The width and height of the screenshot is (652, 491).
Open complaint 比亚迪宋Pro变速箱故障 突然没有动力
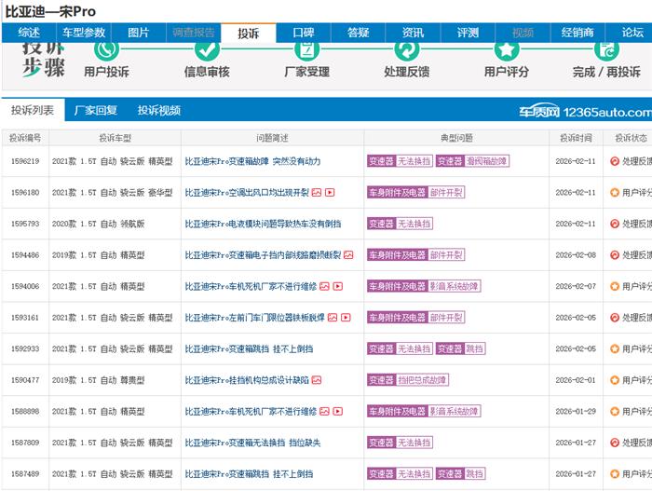coord(252,161)
